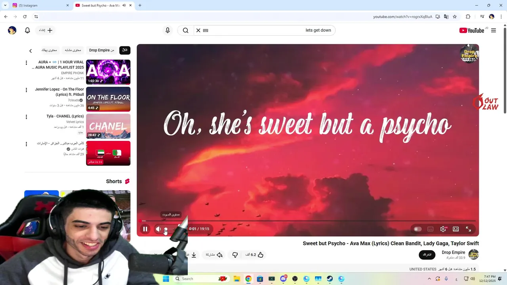Image resolution: width=507 pixels, height=285 pixels.
Task: Select the 'من Drop Empire' chip
Action: (x=102, y=50)
